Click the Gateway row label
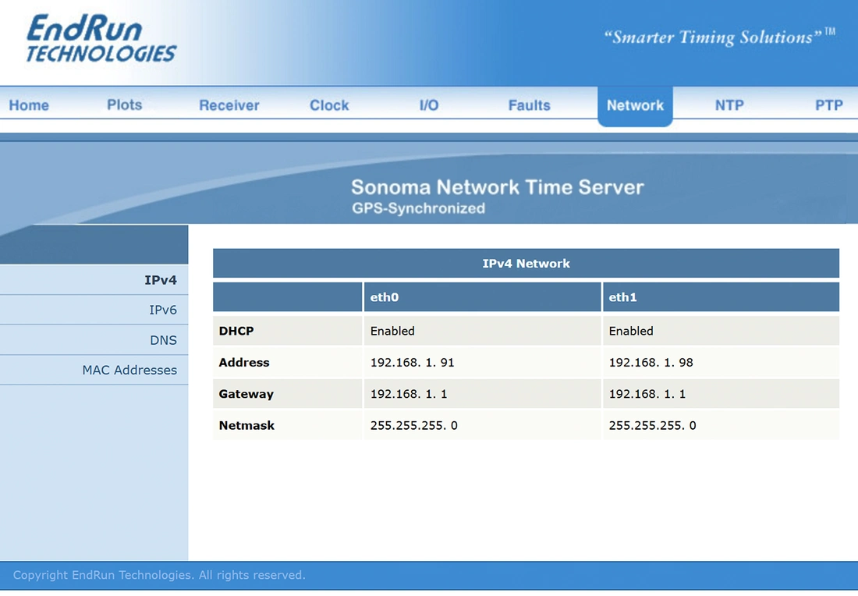The height and width of the screenshot is (596, 858). point(287,394)
